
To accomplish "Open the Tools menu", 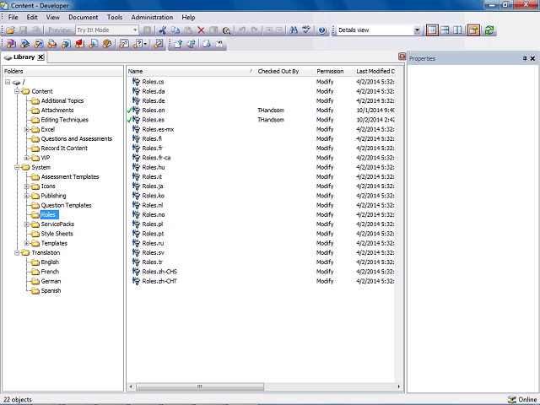I will 115,17.
